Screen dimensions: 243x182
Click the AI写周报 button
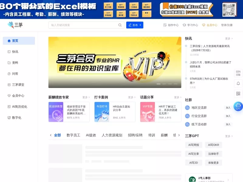coord(193,145)
